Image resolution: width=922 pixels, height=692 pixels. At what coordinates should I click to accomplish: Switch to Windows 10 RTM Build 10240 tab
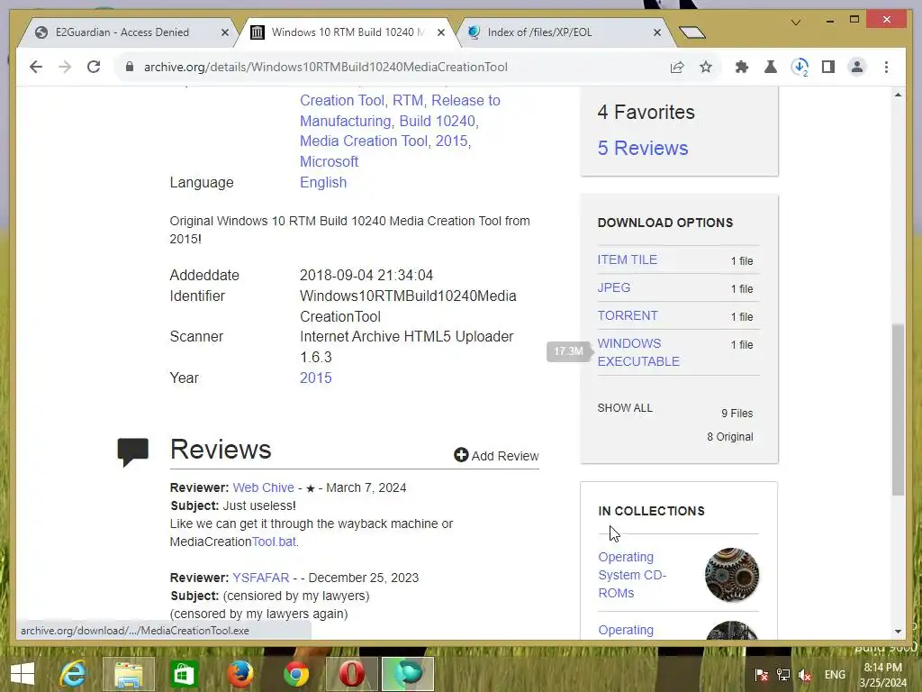[348, 32]
